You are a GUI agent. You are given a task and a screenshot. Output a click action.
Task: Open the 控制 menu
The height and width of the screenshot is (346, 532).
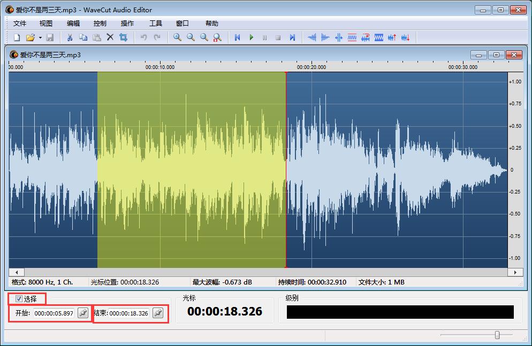(x=100, y=24)
